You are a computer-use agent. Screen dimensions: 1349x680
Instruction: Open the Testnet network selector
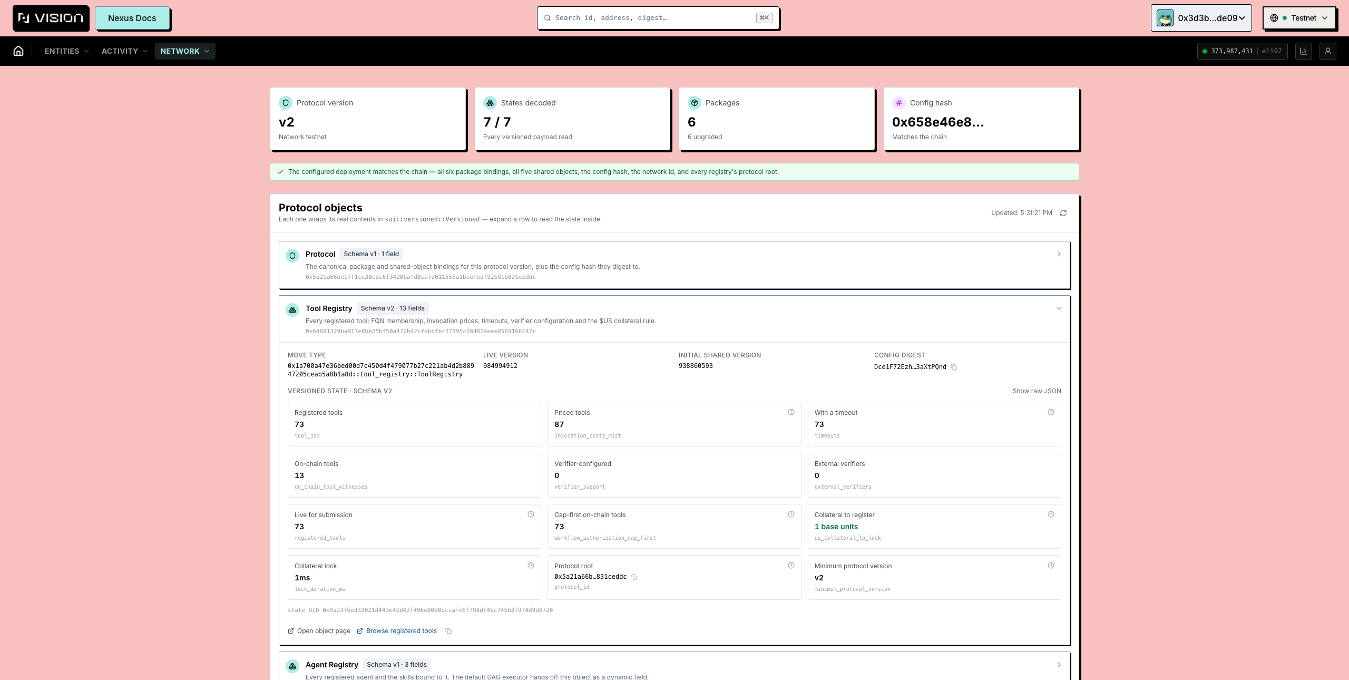coord(1299,18)
